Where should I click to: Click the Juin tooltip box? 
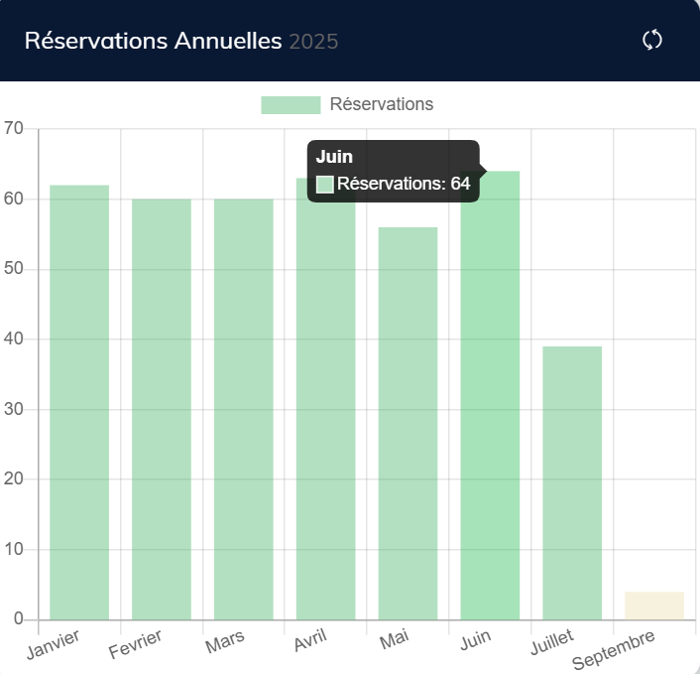point(394,171)
